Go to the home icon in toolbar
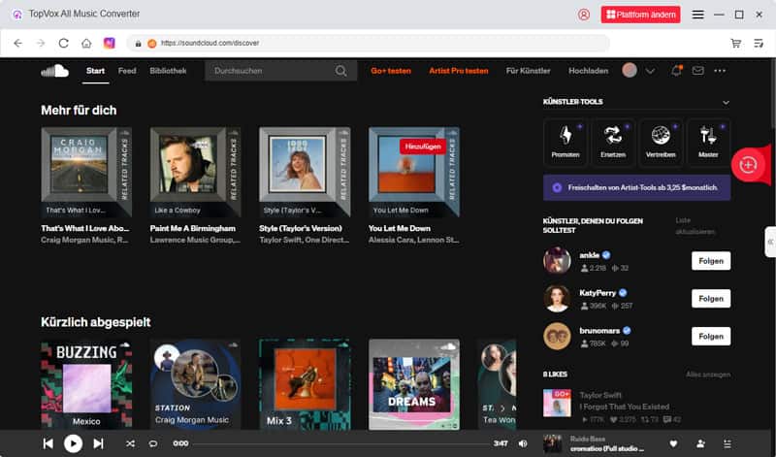The height and width of the screenshot is (457, 776). [86, 43]
